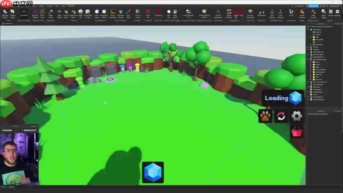Select Lighting in the Explorer tree
Viewport: 343px width, 193px height.
(x=316, y=49)
